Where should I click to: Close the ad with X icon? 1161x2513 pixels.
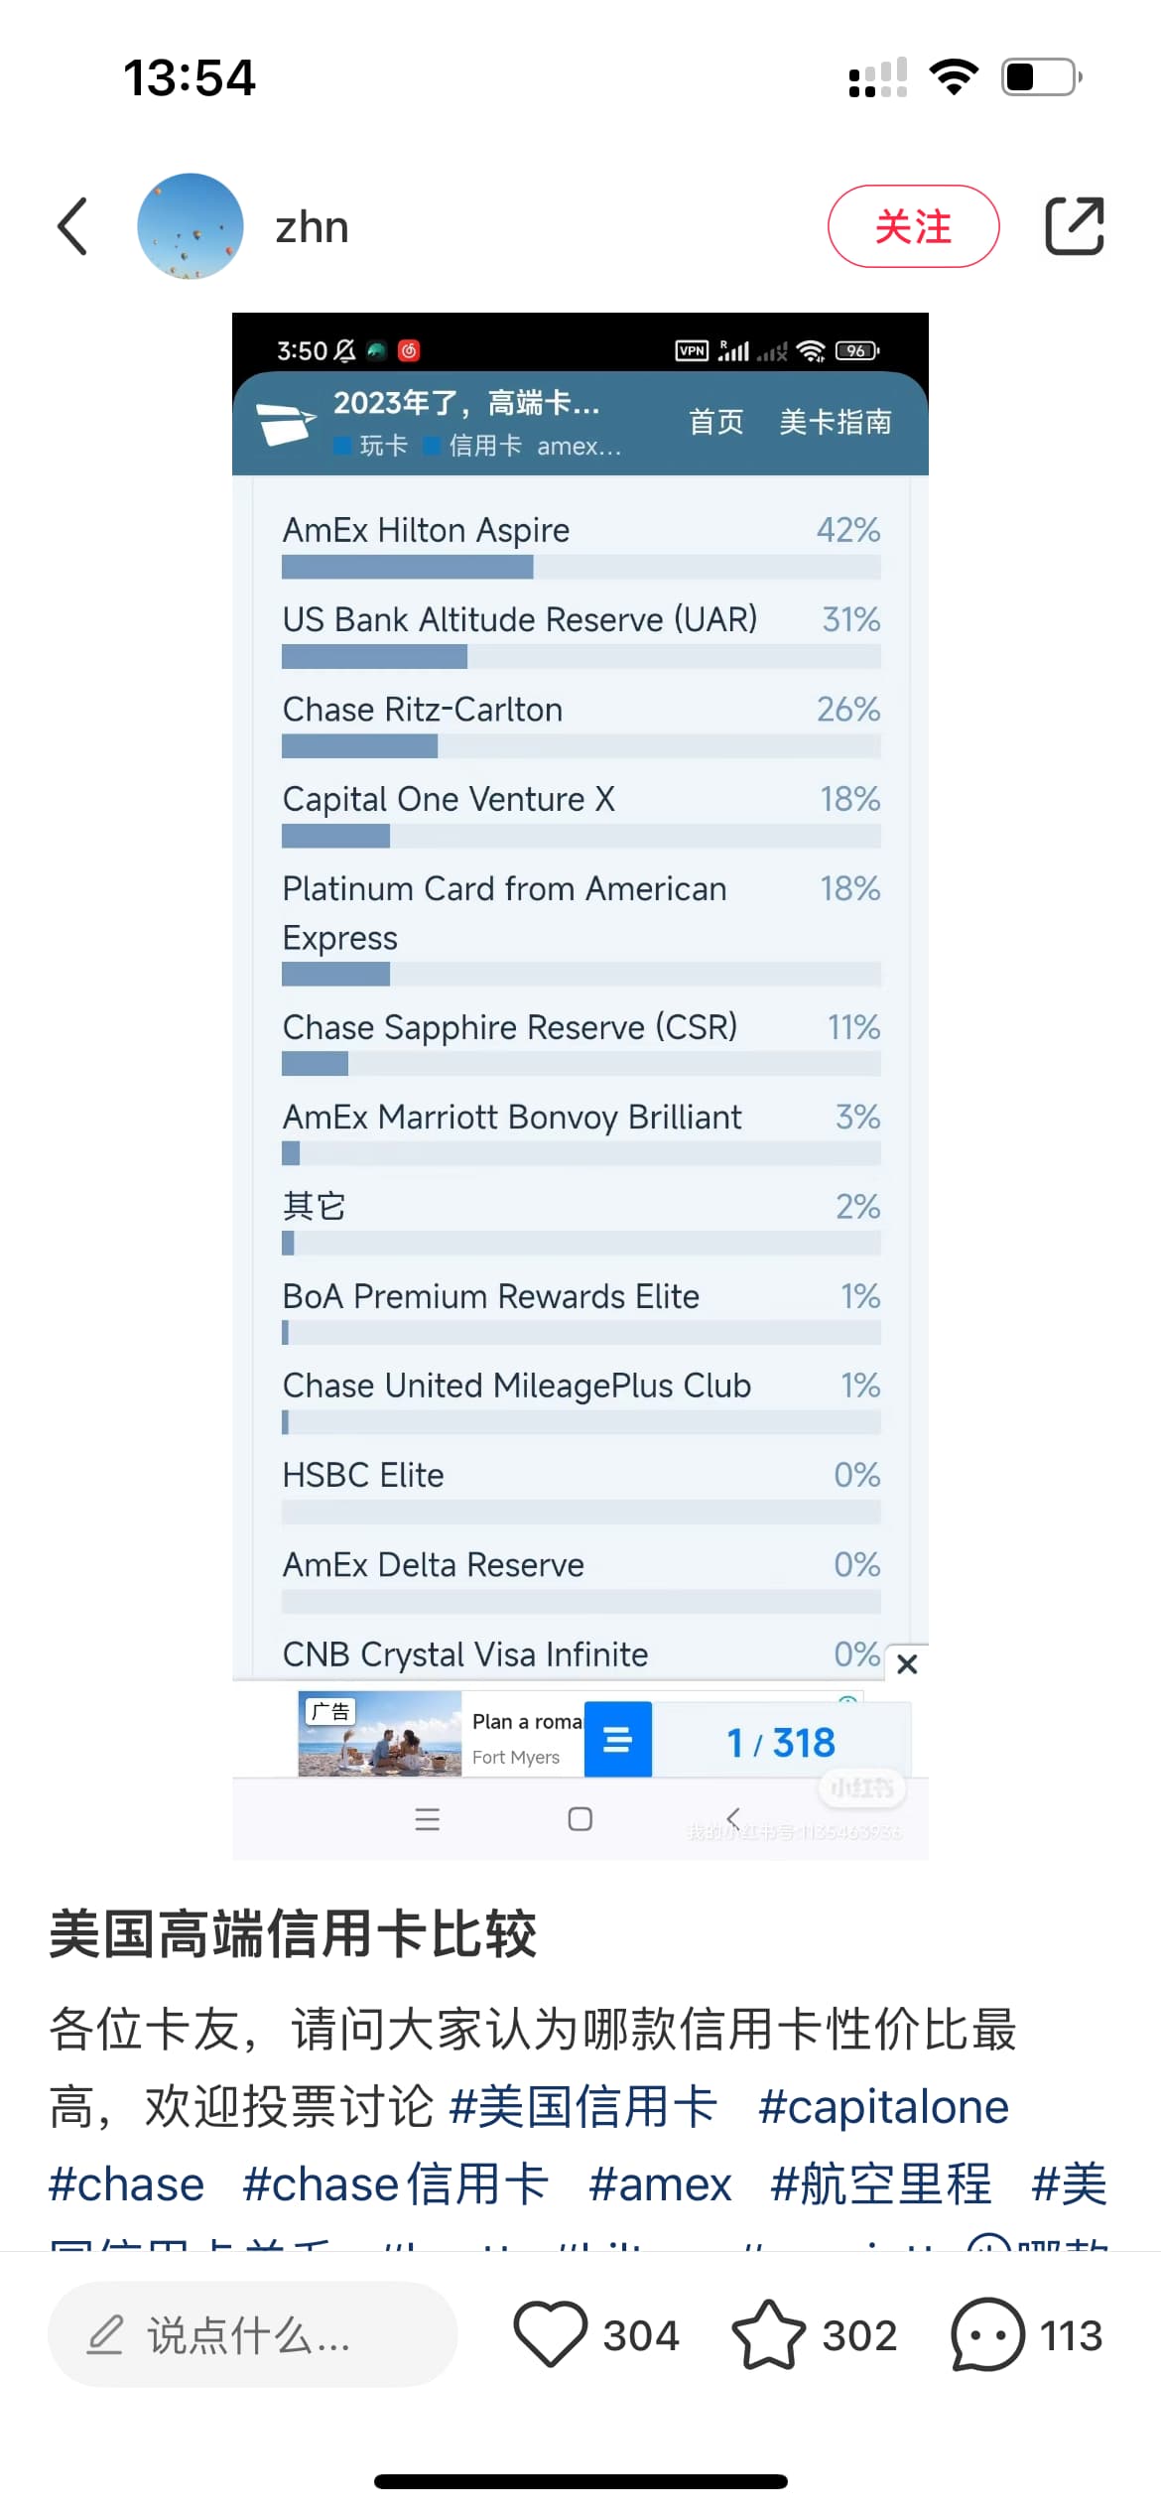pyautogui.click(x=907, y=1664)
